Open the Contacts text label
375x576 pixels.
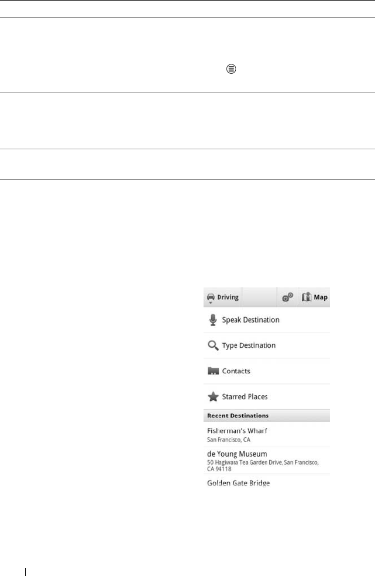coord(236,371)
